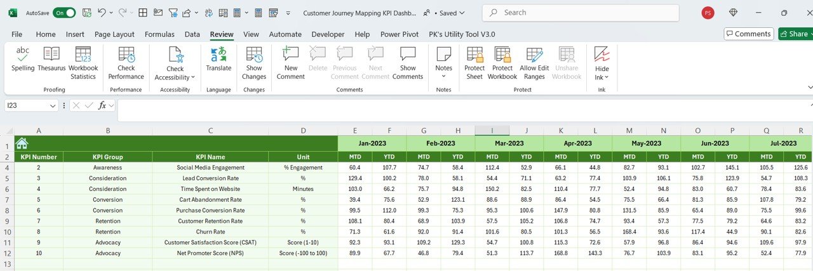Screen dimensions: 813x271
Task: Open the Power Pivot tab
Action: coord(400,34)
